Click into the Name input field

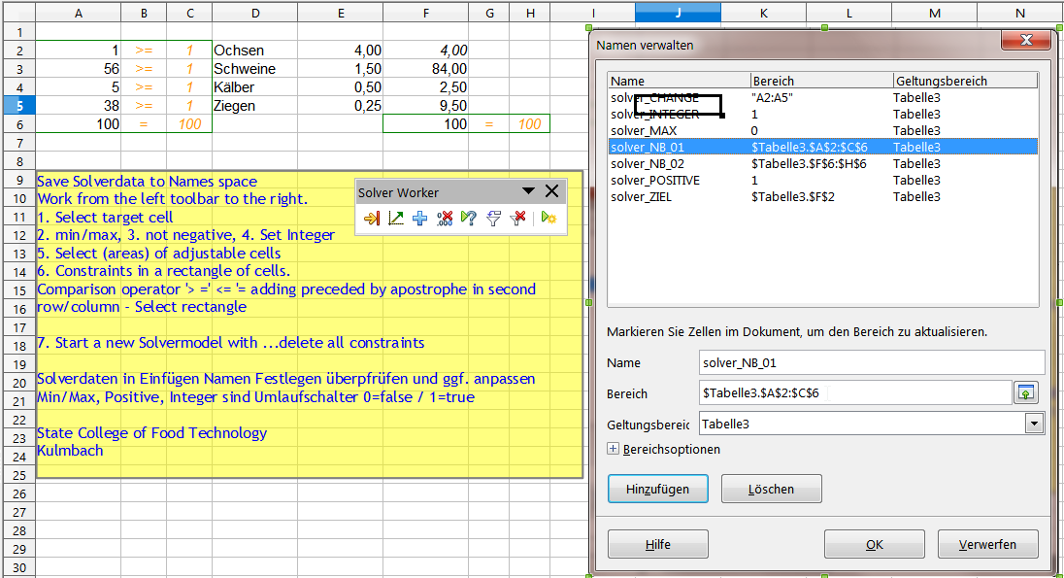pos(871,362)
